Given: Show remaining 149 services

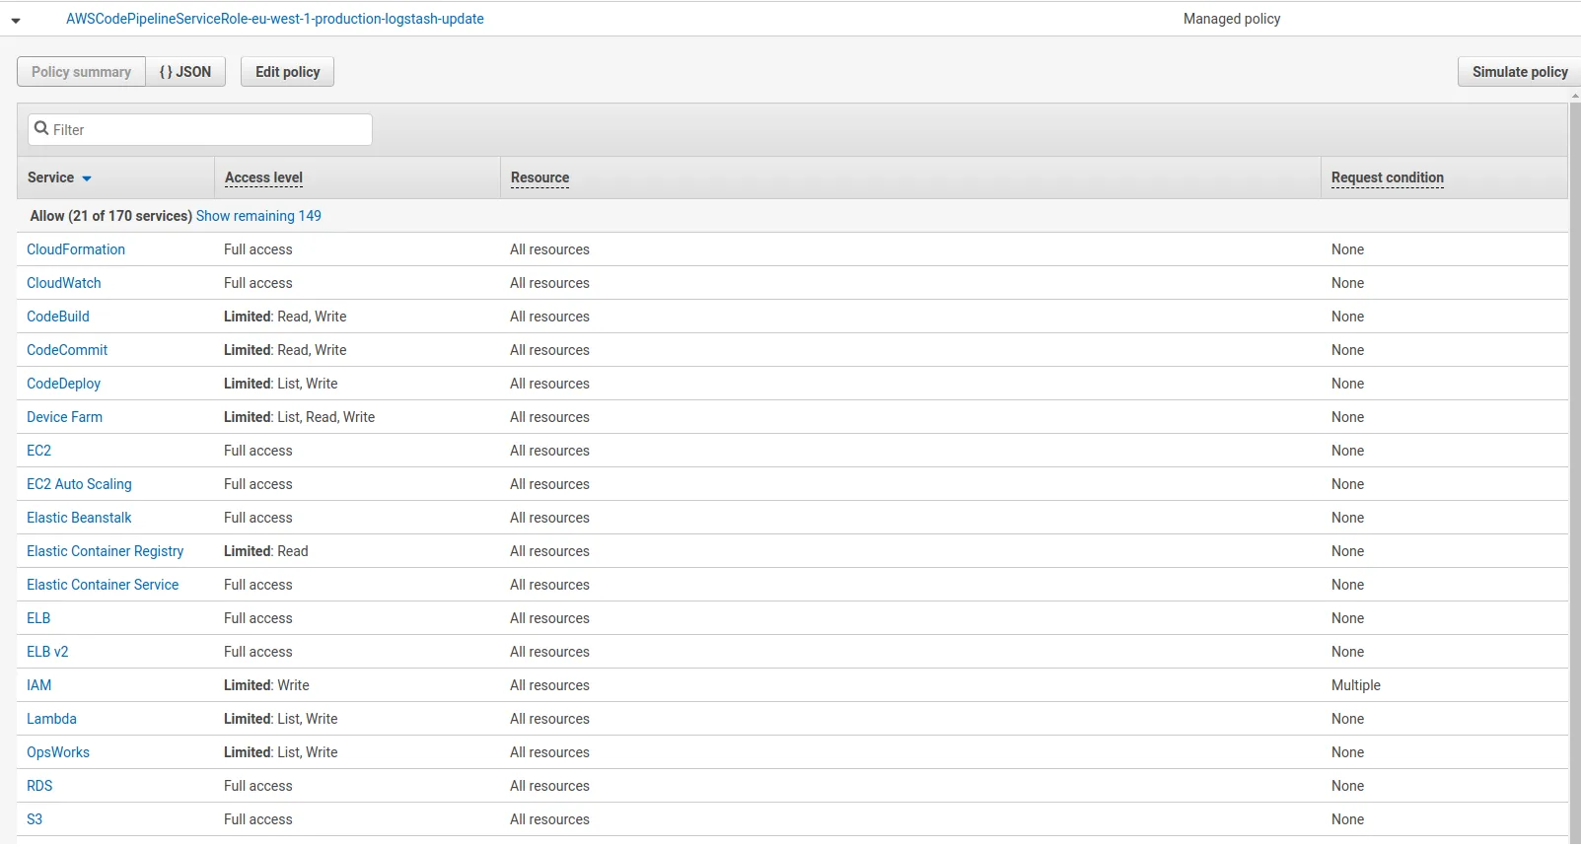Looking at the screenshot, I should pos(258,216).
